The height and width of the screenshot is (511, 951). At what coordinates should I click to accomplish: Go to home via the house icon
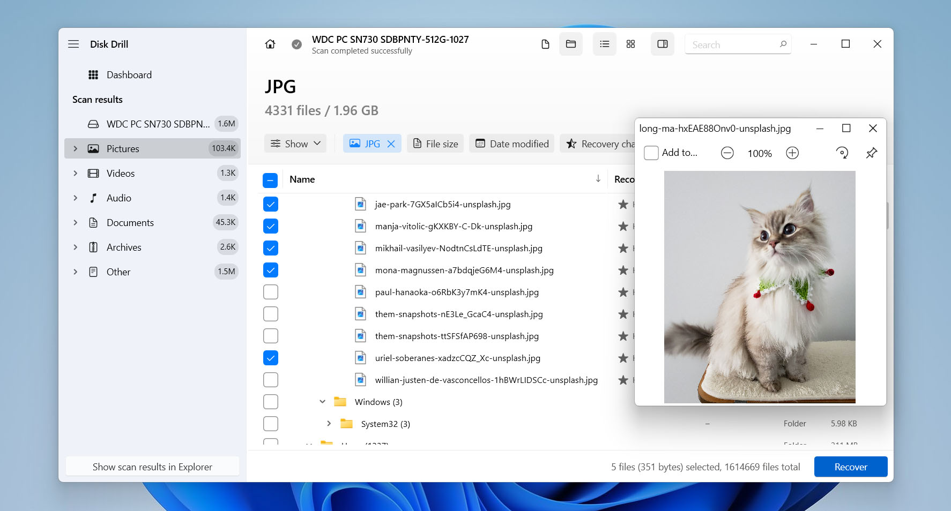(270, 44)
